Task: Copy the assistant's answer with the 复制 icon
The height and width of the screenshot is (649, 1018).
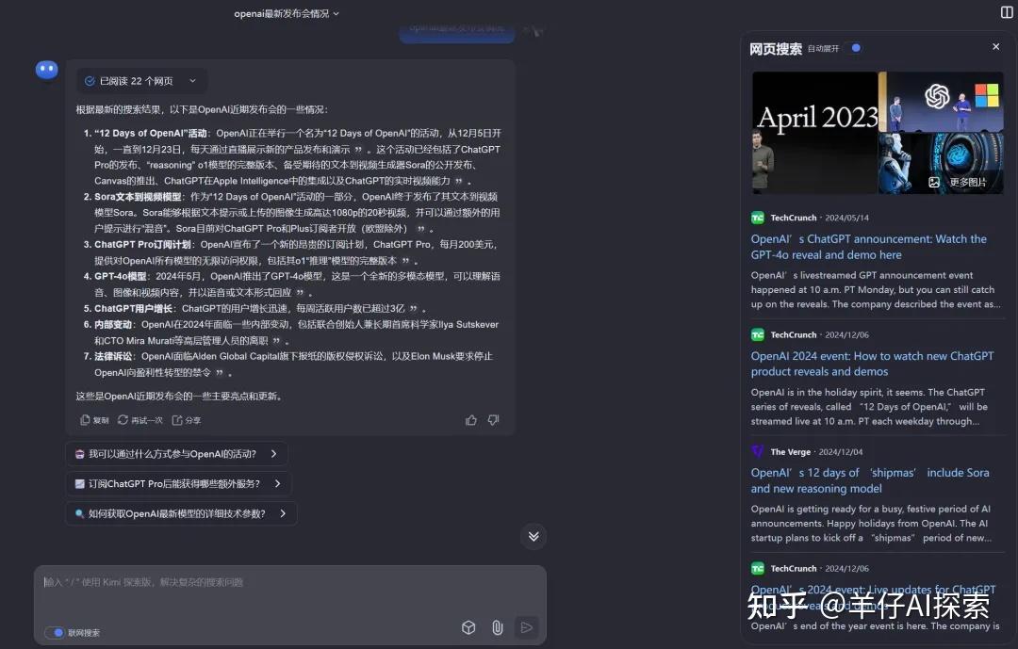Action: point(93,419)
